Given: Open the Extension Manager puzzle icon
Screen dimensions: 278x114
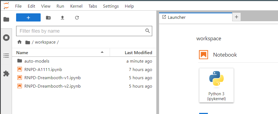Looking at the screenshot, I should (6, 73).
